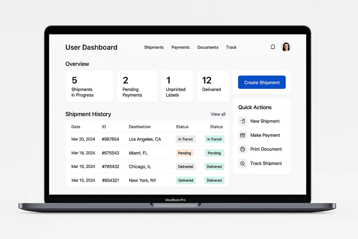Click the Miami, FL destination
Viewport: 358px width, 239px height.
tap(138, 153)
